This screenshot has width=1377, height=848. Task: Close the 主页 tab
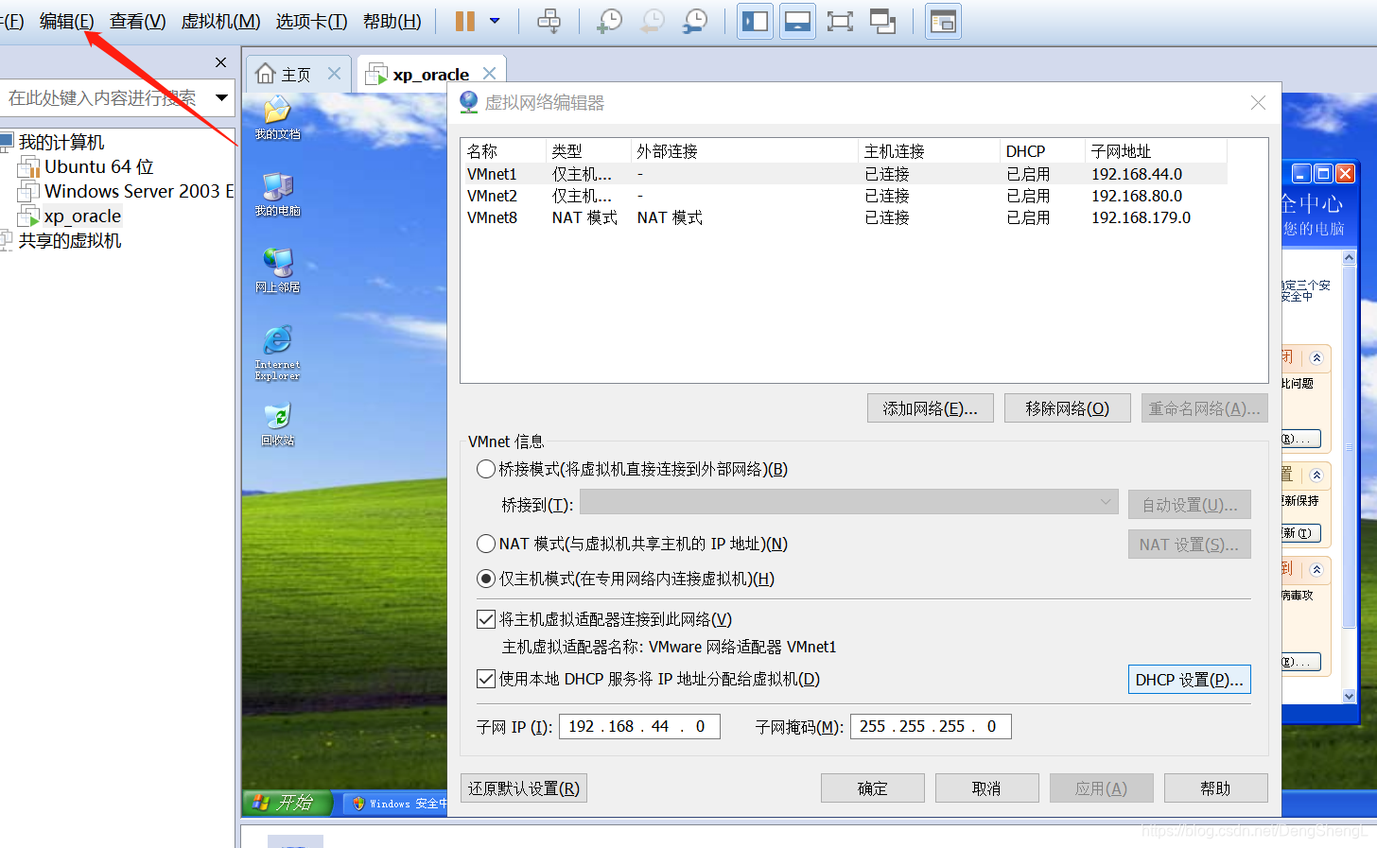[334, 73]
